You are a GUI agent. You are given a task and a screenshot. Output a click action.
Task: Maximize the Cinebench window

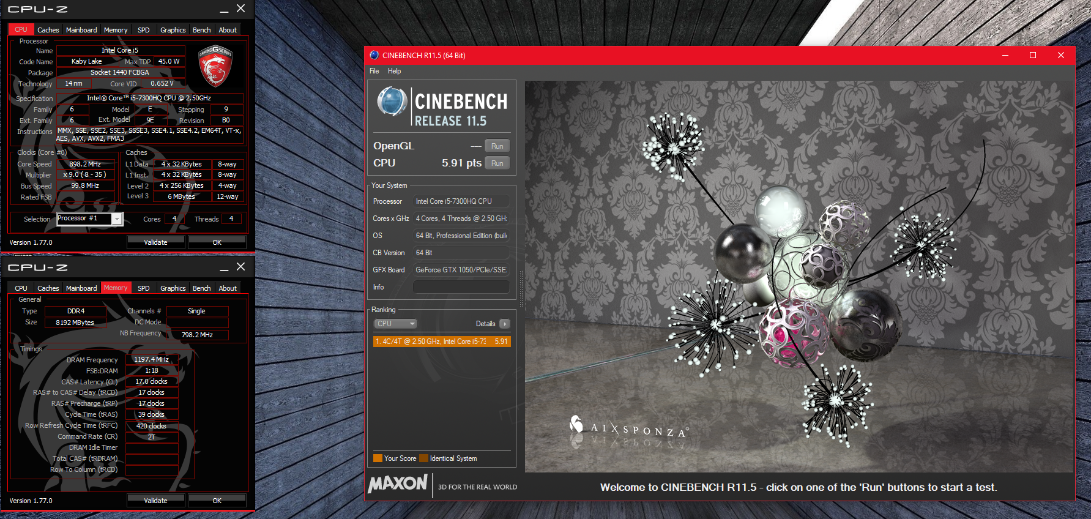pos(1033,55)
